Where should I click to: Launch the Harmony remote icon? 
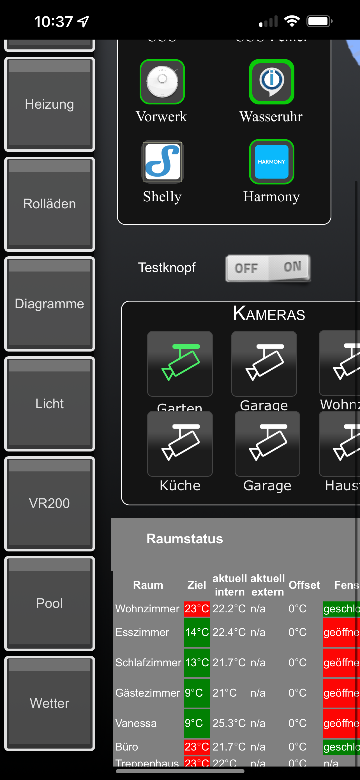(271, 162)
